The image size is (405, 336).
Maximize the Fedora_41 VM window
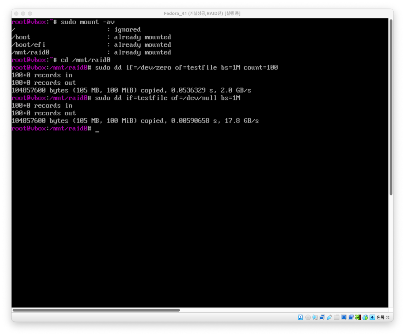30,14
